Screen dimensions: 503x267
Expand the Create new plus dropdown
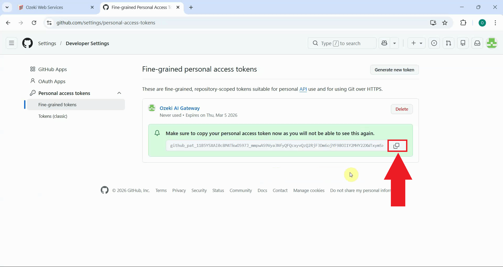[x=416, y=43]
